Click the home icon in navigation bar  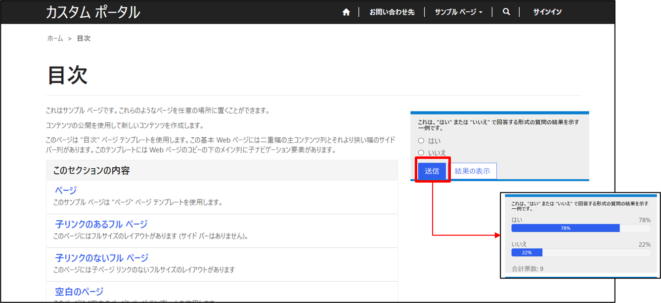click(x=346, y=12)
